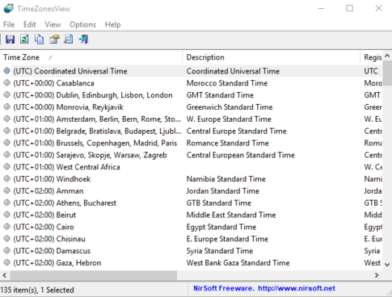
Task: Open the File menu
Action: click(x=9, y=25)
